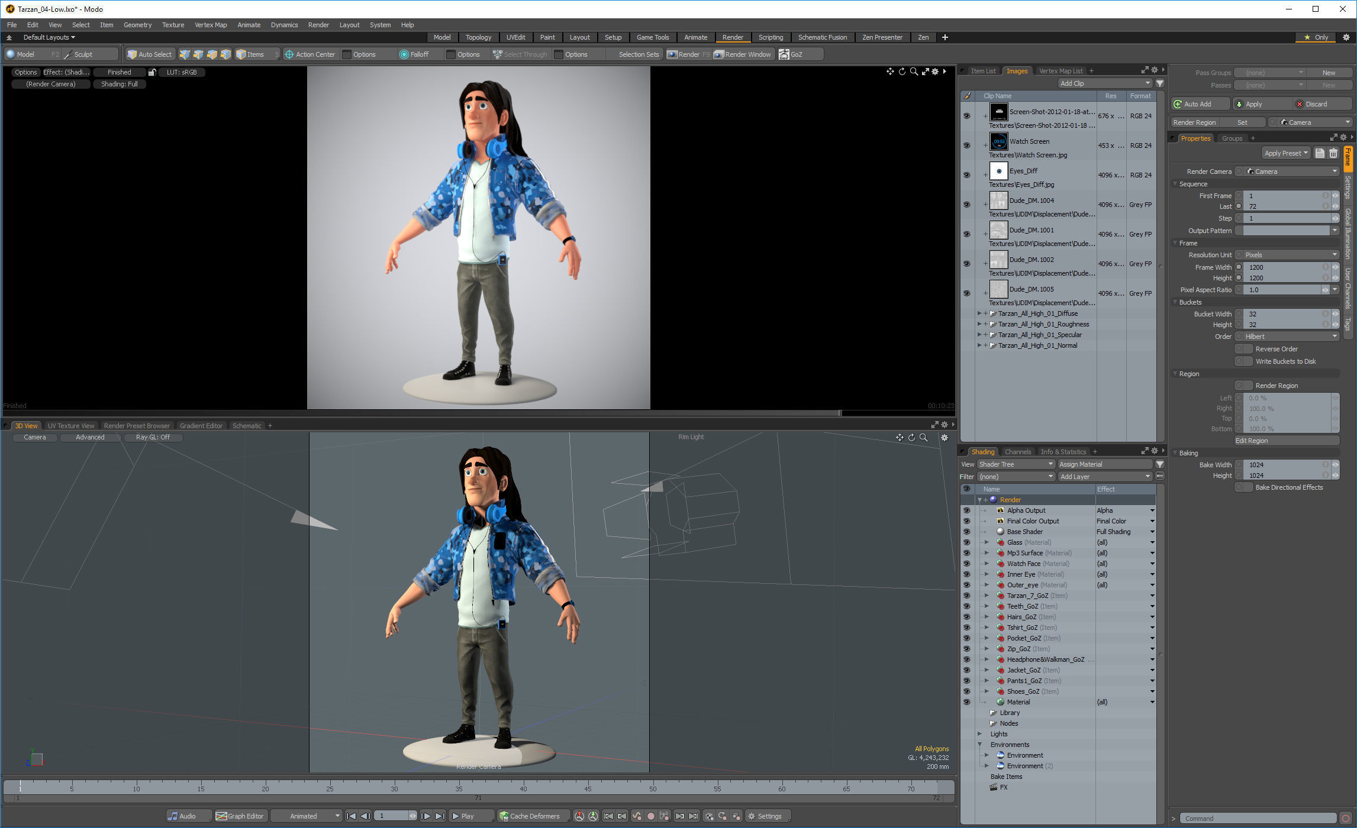
Task: Open the bucket Order Hilbert dropdown
Action: click(x=1290, y=337)
